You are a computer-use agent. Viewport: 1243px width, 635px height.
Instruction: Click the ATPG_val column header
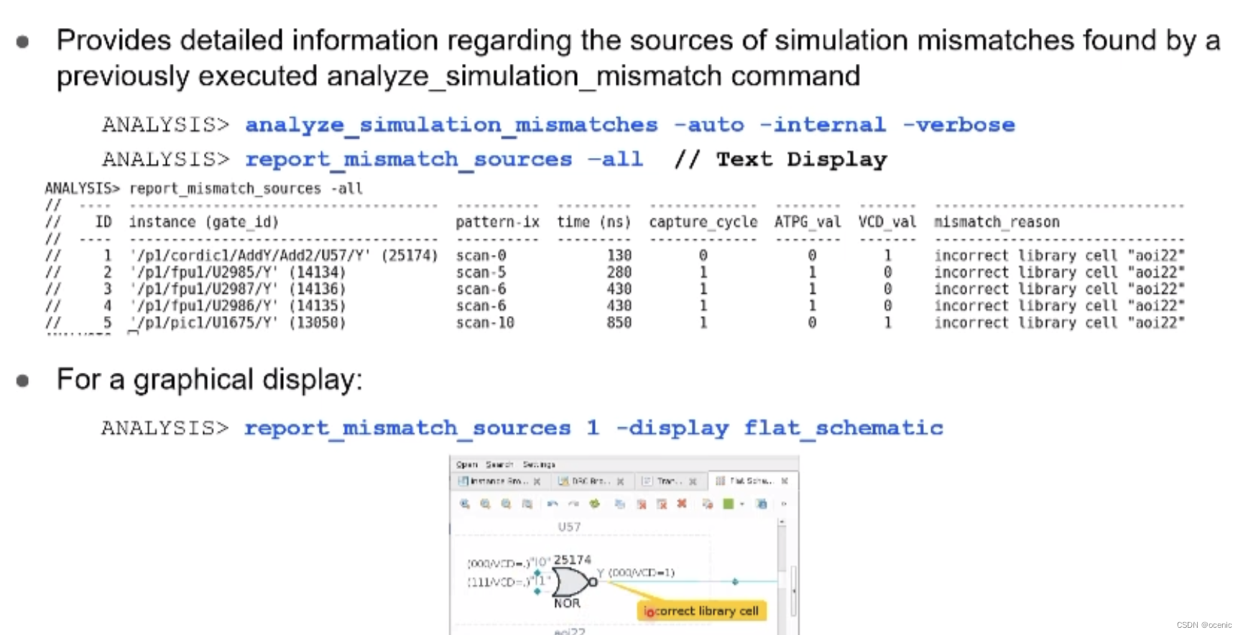(x=808, y=222)
